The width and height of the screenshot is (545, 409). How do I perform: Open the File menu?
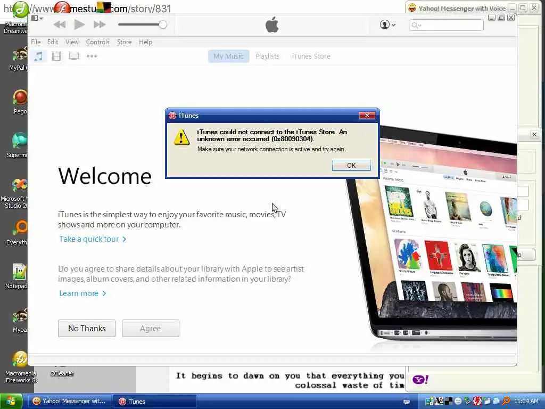36,42
